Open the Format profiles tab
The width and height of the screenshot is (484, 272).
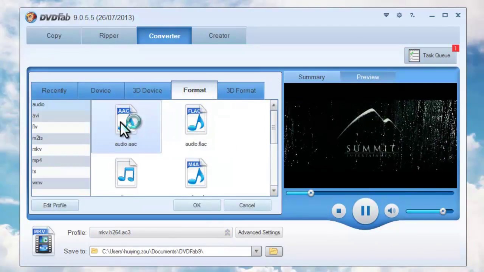pos(194,90)
